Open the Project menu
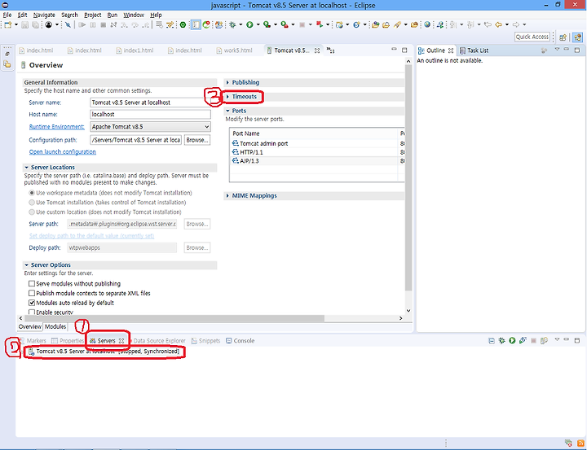587x450 pixels. pyautogui.click(x=92, y=15)
